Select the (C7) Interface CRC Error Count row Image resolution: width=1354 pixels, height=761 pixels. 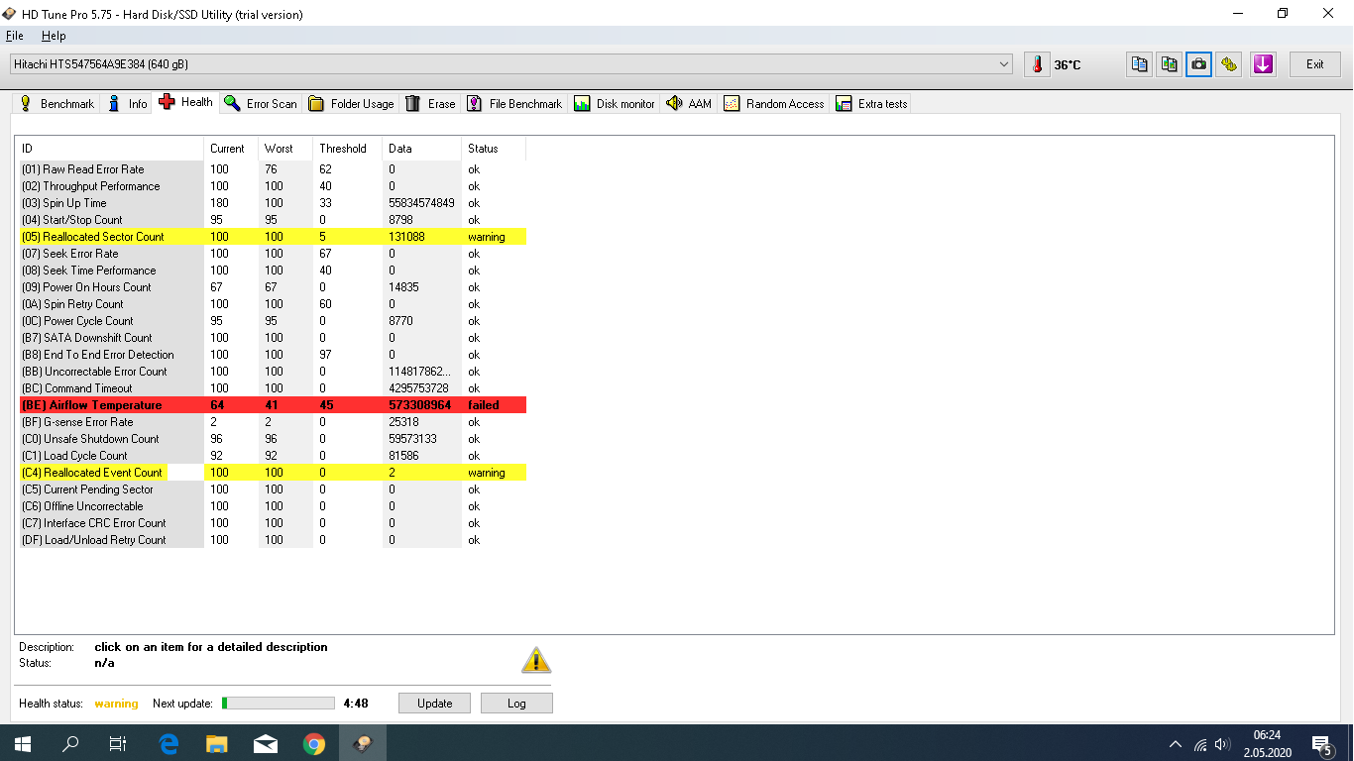273,523
